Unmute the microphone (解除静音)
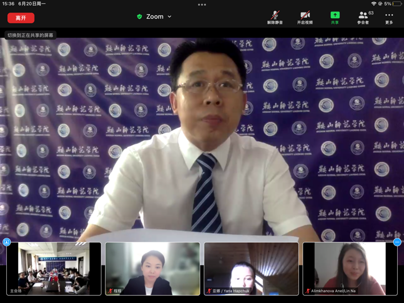This screenshot has width=404, height=303. (274, 17)
